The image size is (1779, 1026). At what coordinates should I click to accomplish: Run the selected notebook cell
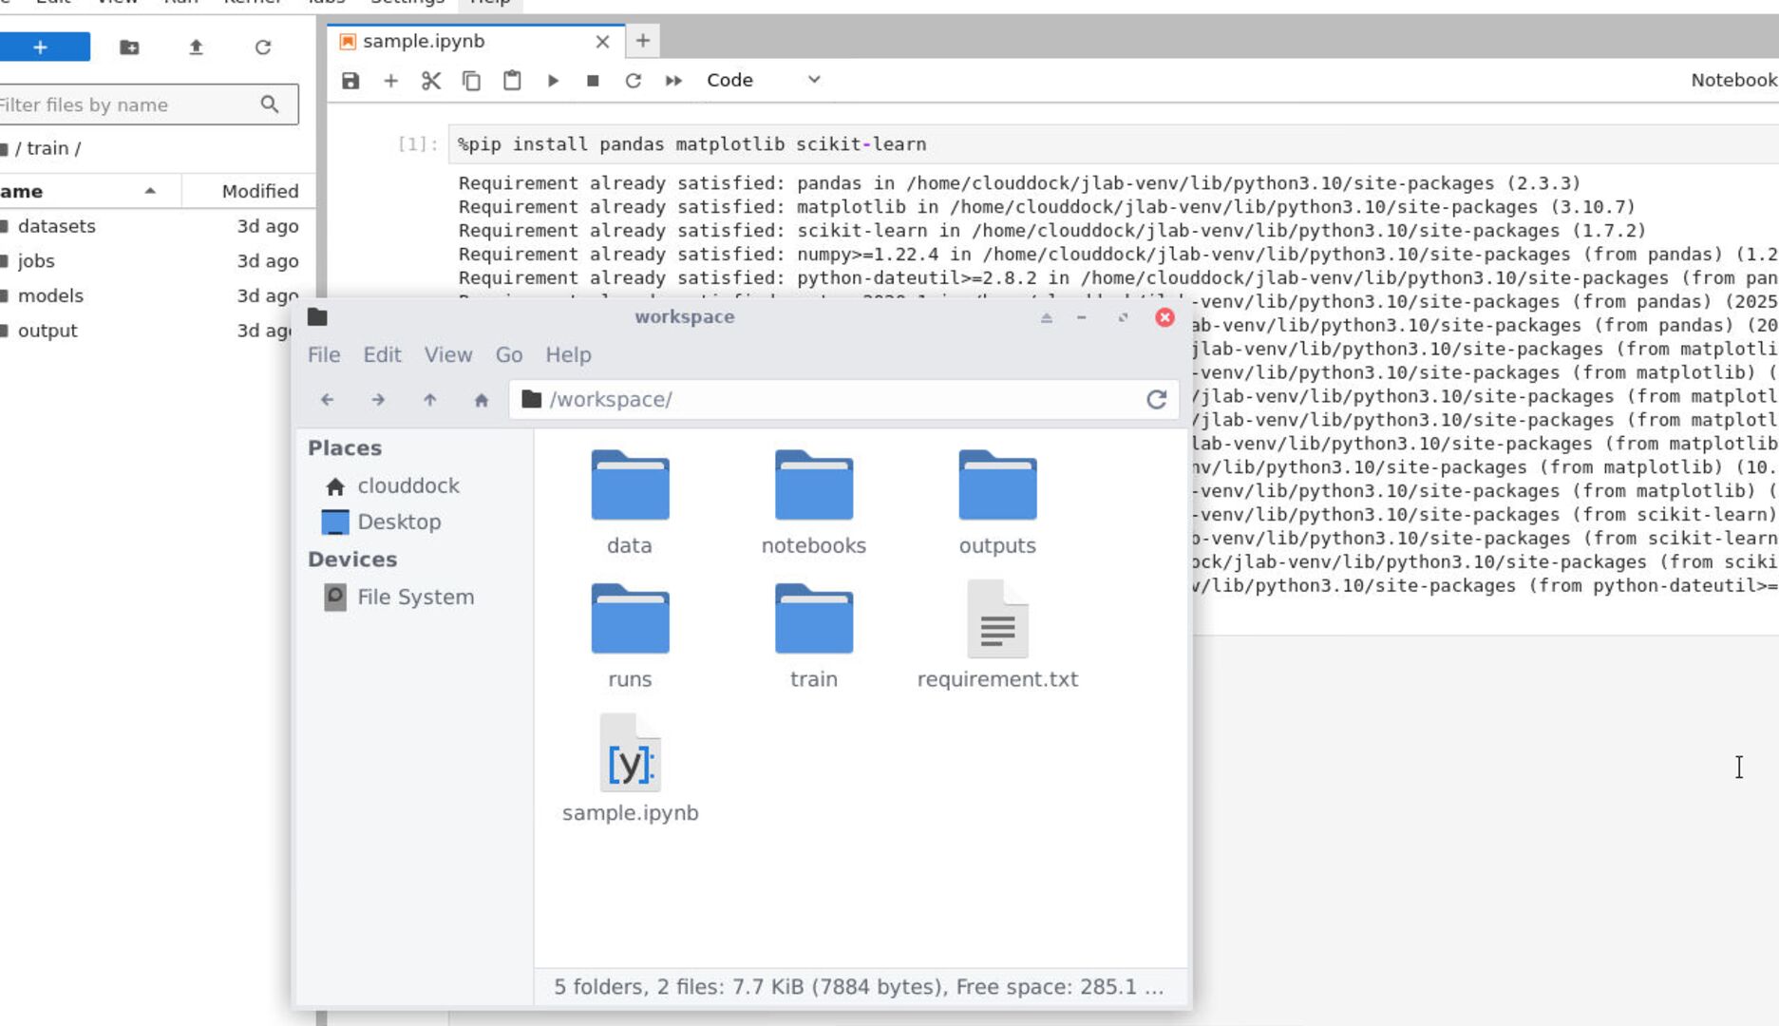pyautogui.click(x=553, y=80)
